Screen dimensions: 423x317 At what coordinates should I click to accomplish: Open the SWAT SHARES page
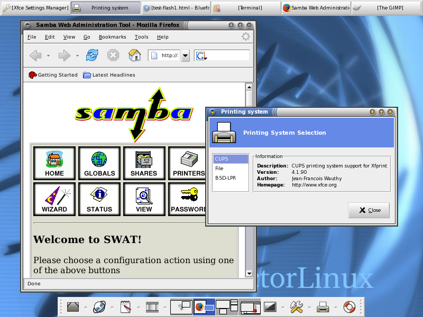144,163
